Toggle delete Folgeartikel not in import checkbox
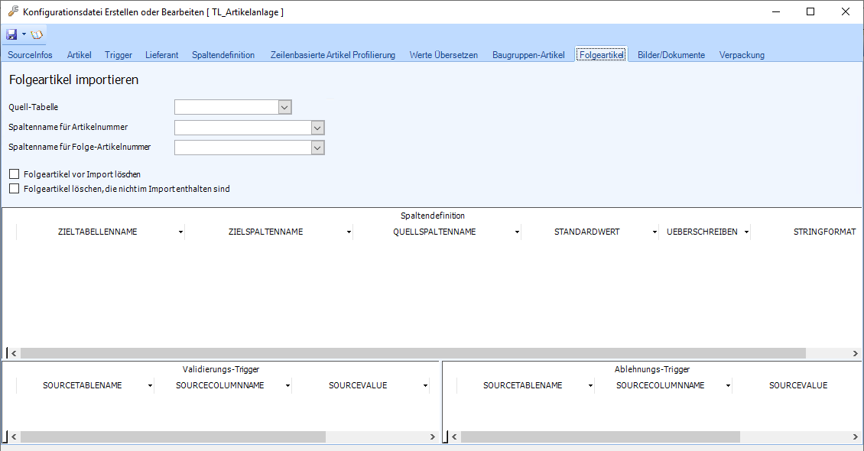864x451 pixels. (x=14, y=188)
